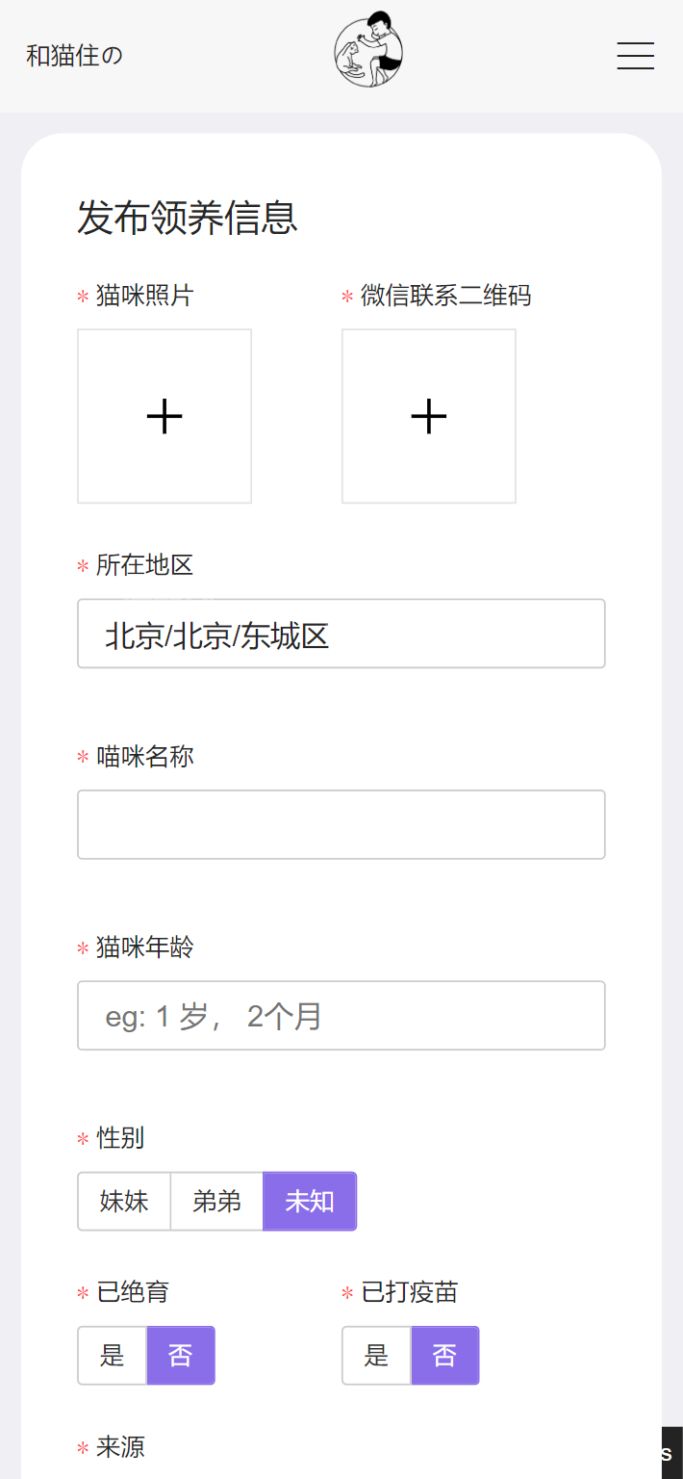The width and height of the screenshot is (683, 1479).
Task: Set 已绝育 to 否
Action: coord(181,1355)
